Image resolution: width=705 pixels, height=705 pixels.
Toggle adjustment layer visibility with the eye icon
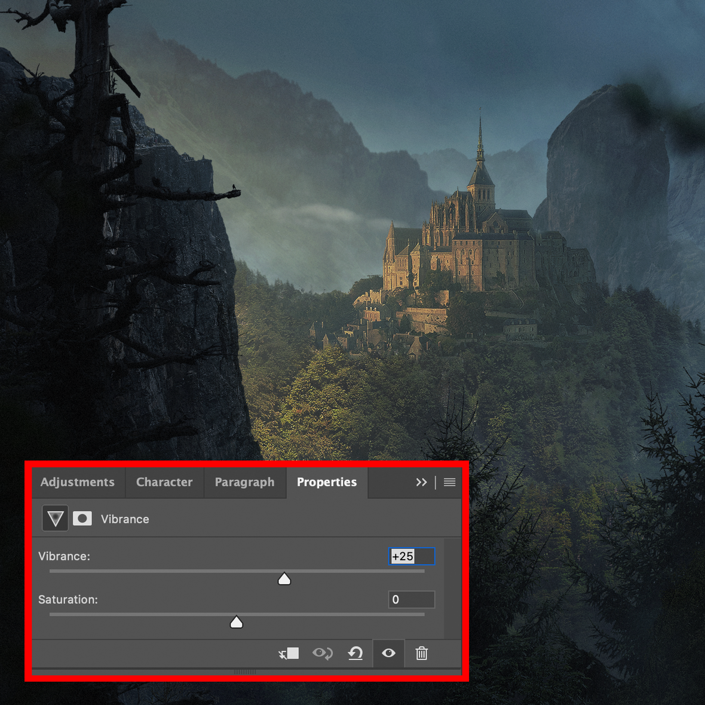tap(388, 653)
